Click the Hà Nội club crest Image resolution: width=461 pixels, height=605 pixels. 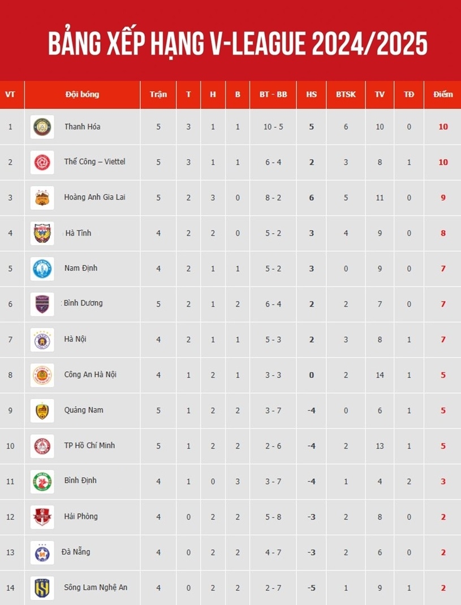pyautogui.click(x=42, y=340)
